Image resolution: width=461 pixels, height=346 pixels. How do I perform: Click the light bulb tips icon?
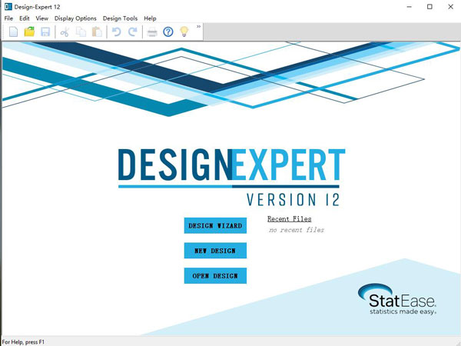pyautogui.click(x=184, y=32)
